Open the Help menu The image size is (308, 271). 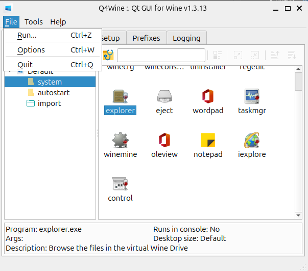click(x=58, y=22)
